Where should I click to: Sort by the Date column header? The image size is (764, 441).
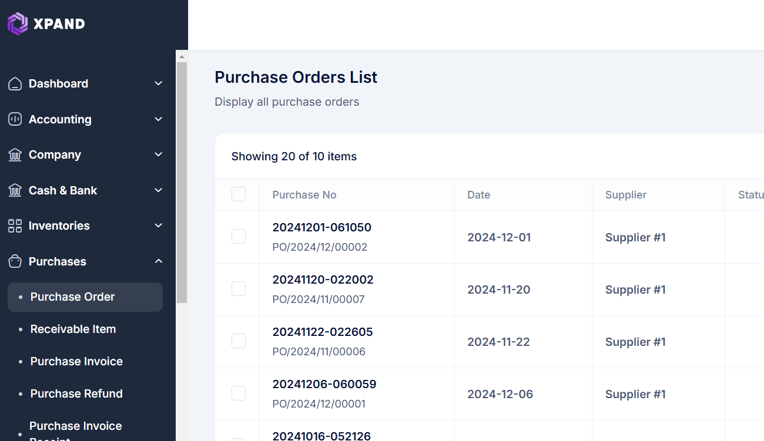[x=478, y=195]
